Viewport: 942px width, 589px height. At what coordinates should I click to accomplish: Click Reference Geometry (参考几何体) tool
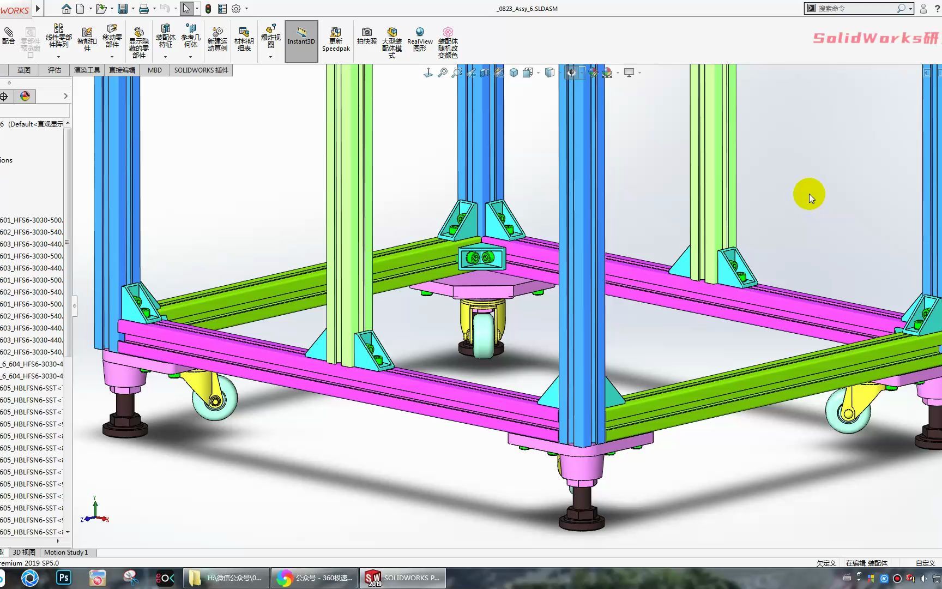(191, 36)
